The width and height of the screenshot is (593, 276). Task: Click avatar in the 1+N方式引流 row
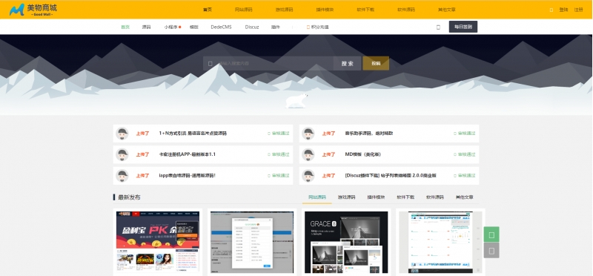click(x=122, y=134)
